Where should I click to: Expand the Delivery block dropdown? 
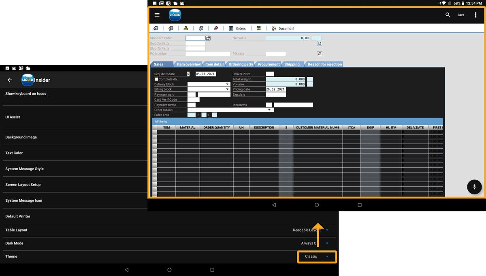tap(227, 84)
